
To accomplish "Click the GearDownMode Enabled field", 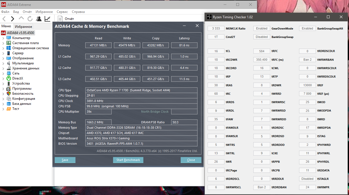I will click(x=262, y=28).
